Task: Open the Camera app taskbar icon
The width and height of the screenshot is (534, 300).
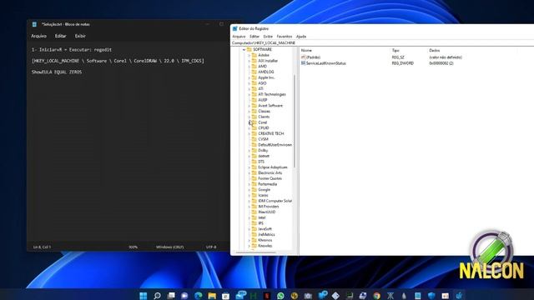Action: 308,296
